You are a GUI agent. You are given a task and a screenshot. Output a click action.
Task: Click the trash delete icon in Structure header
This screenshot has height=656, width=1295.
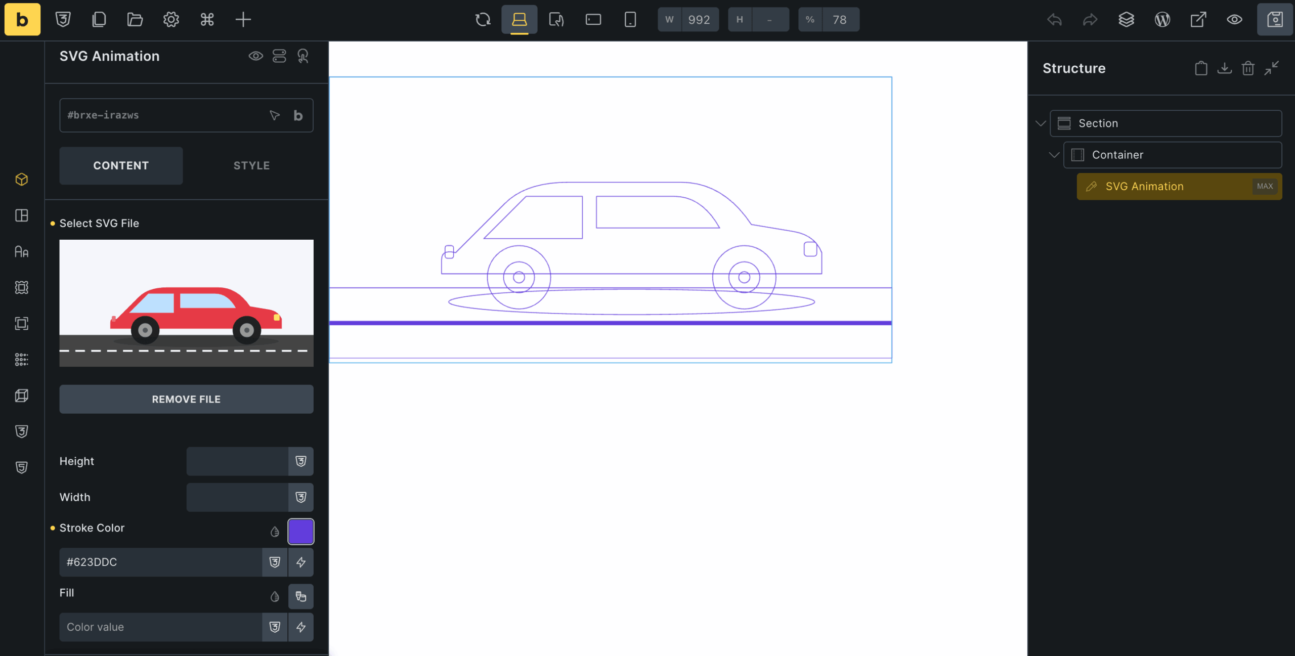coord(1248,68)
